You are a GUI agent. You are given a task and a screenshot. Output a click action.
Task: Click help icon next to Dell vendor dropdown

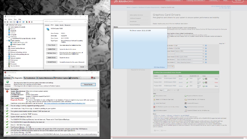206,45
